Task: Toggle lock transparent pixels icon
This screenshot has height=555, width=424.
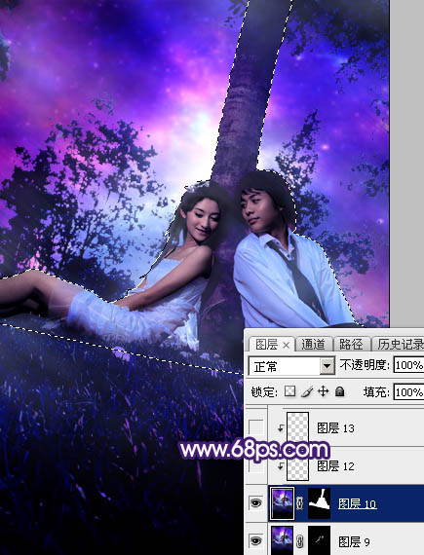Action: [x=290, y=391]
